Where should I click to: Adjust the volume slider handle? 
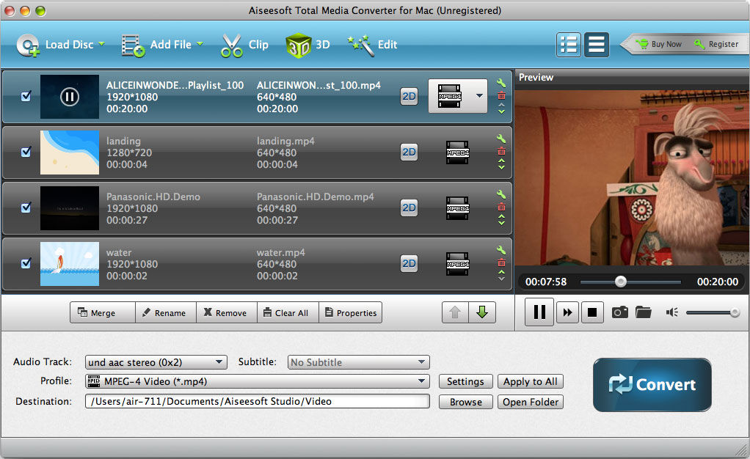click(735, 312)
